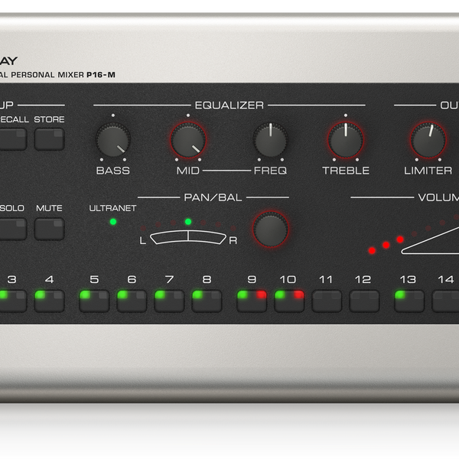The width and height of the screenshot is (459, 459).
Task: Select channel 6 button
Action: click(x=132, y=301)
